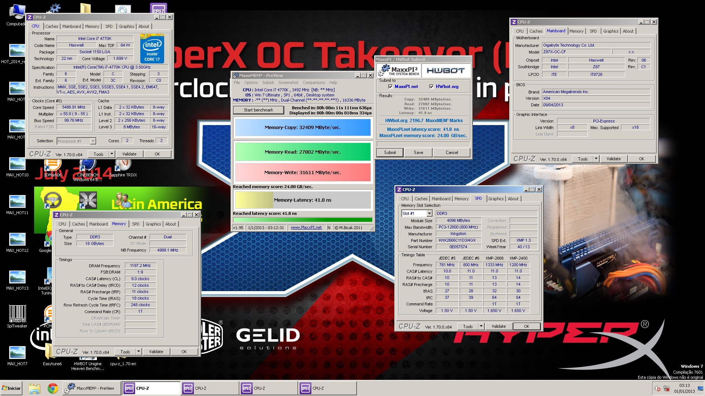
Task: Open the MAX_HOT13 desktop image file
Action: coord(17,280)
